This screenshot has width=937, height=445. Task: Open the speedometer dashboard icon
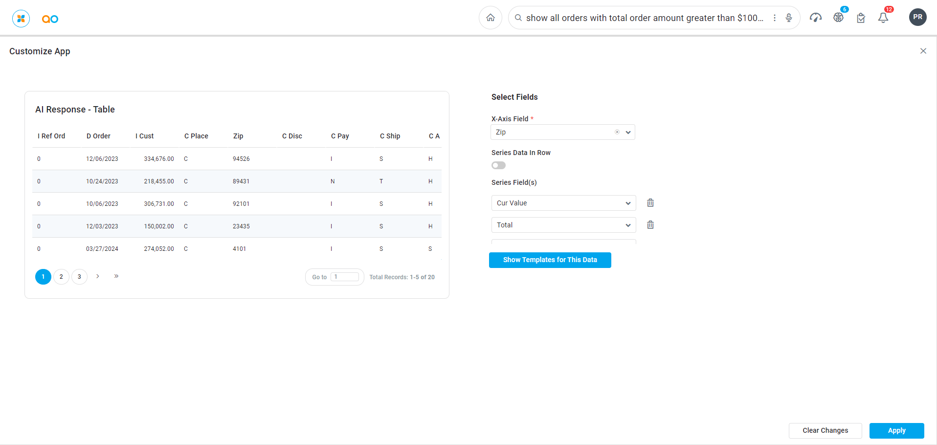[815, 18]
